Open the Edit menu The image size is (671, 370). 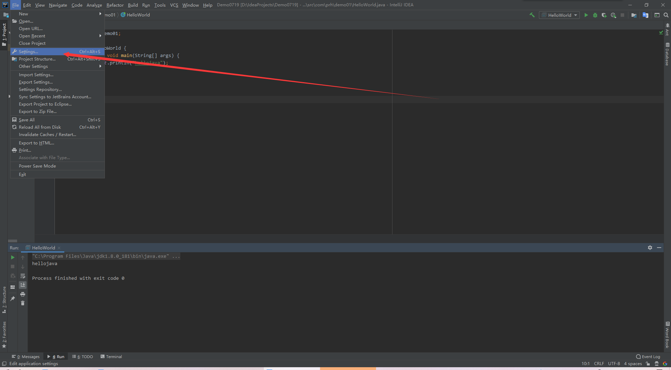27,5
